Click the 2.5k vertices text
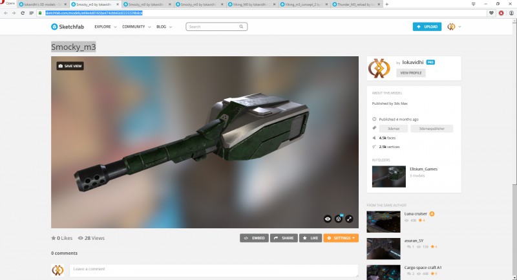 click(x=389, y=147)
